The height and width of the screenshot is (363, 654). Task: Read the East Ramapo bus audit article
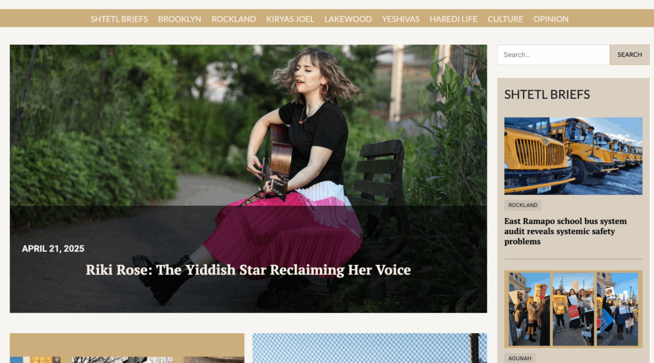click(565, 231)
